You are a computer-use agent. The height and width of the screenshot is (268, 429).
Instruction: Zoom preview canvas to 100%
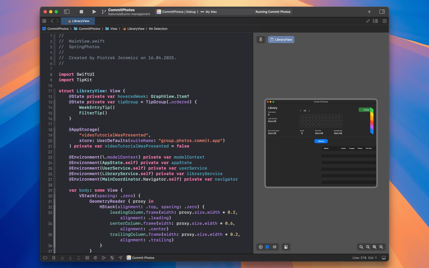point(368,247)
